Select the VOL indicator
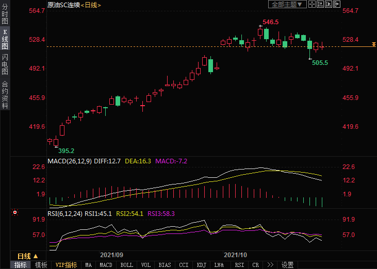This screenshot has width=377, height=269. click(x=146, y=265)
